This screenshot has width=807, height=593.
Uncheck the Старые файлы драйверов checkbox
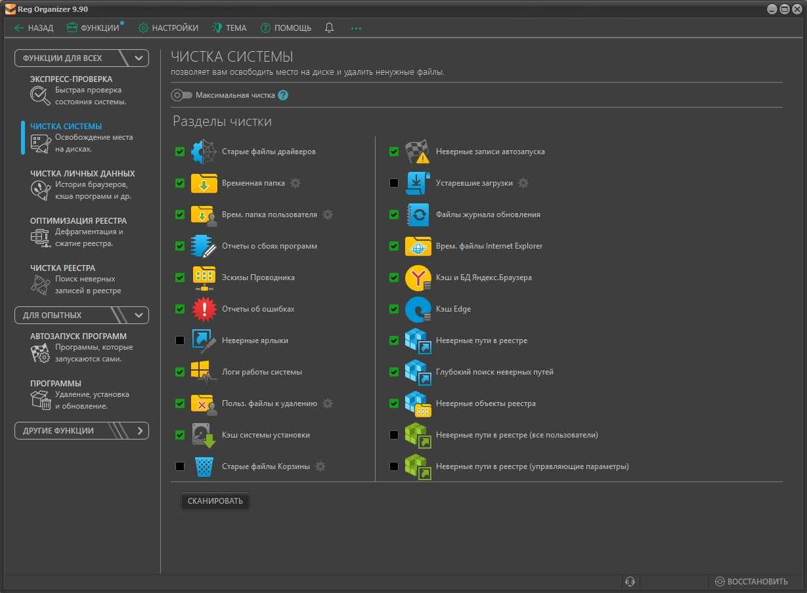pyautogui.click(x=180, y=152)
